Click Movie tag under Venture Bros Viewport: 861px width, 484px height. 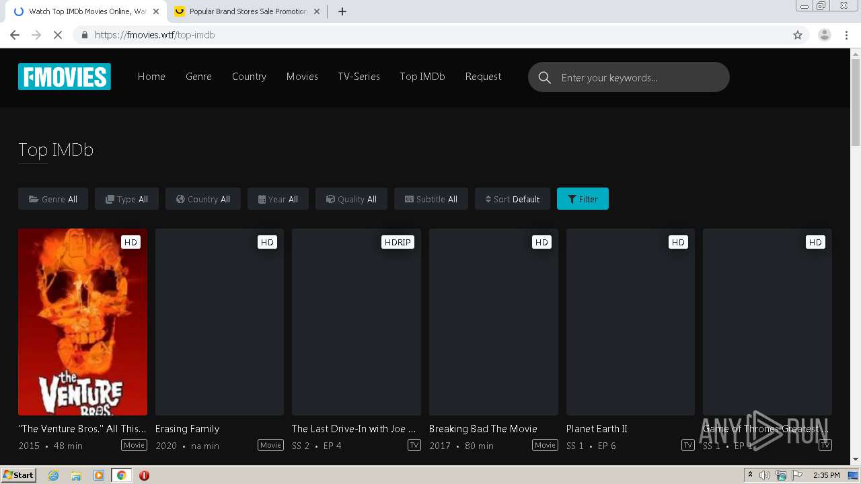134,445
